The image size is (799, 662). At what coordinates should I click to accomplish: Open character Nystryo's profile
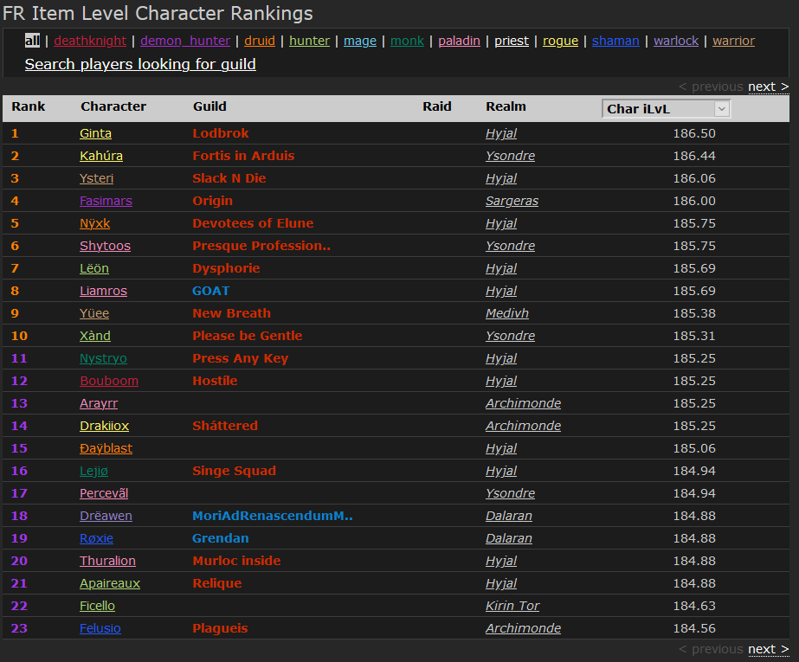pyautogui.click(x=103, y=358)
